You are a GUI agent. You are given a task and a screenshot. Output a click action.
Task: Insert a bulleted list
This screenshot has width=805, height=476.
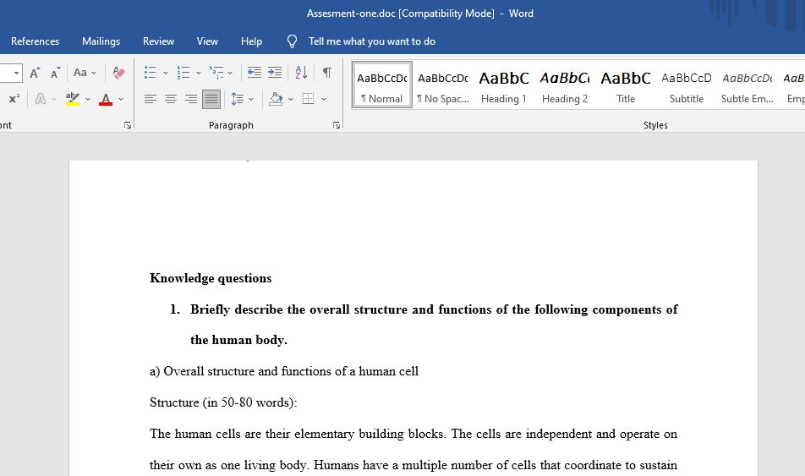click(150, 73)
